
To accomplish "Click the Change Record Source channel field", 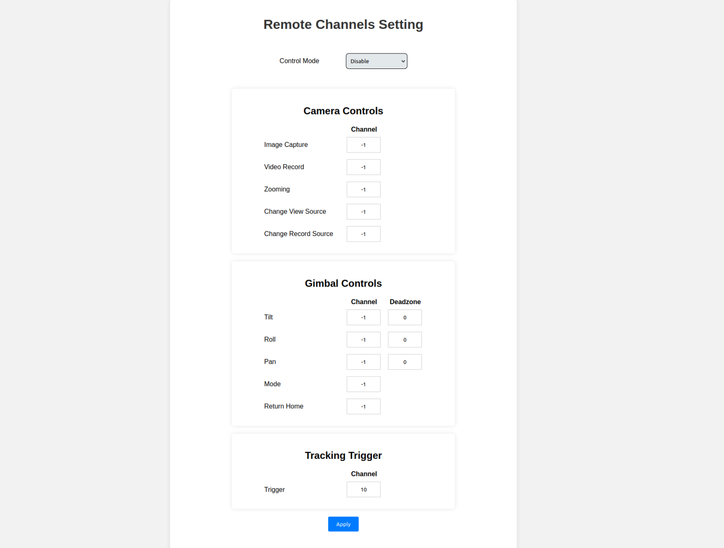I will coord(363,234).
